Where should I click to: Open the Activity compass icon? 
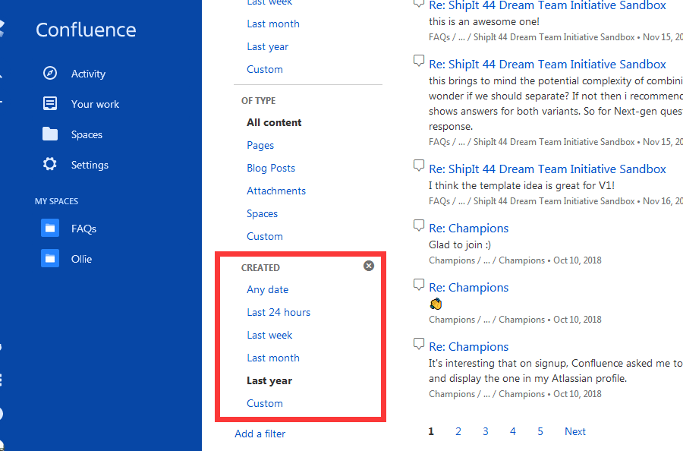point(50,73)
